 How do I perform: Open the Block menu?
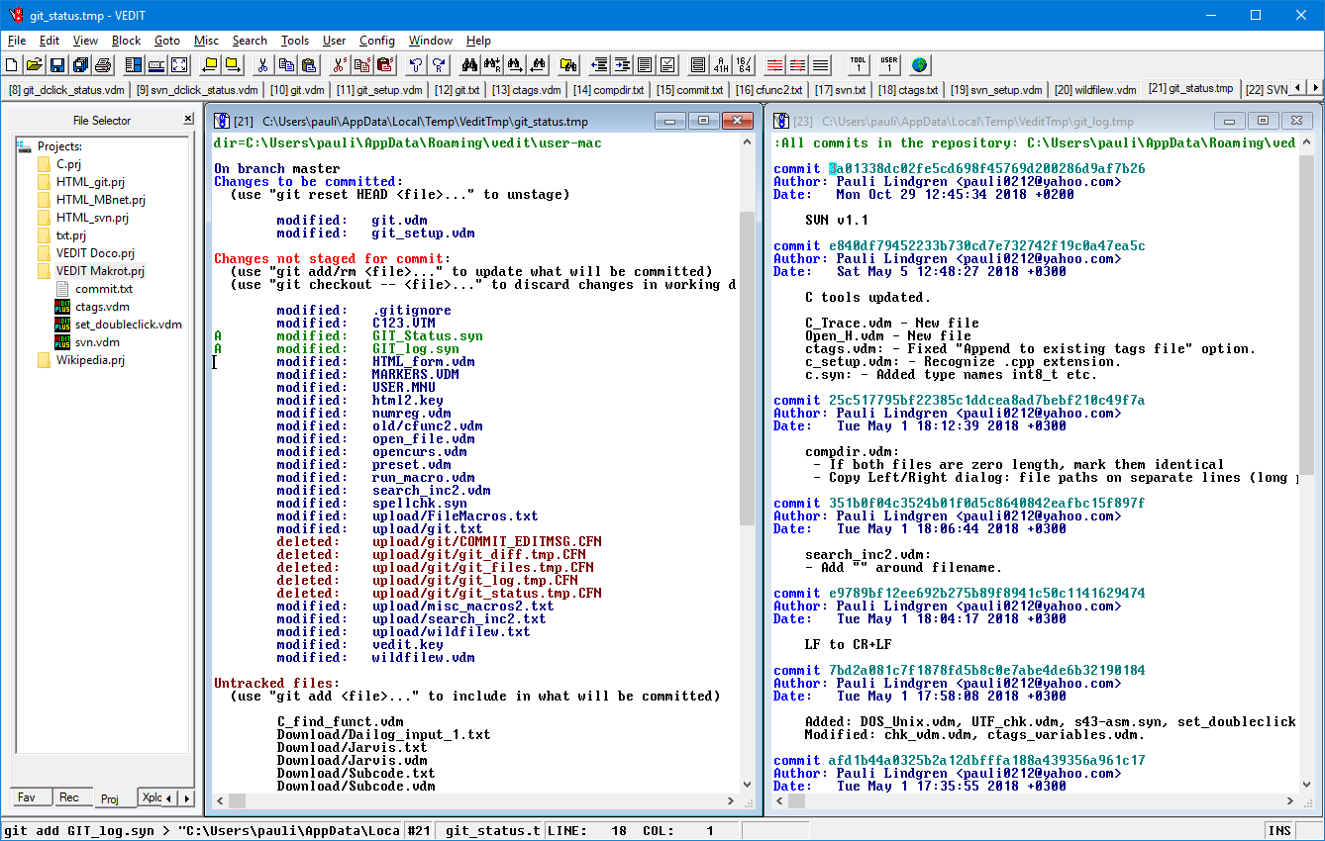click(x=126, y=41)
